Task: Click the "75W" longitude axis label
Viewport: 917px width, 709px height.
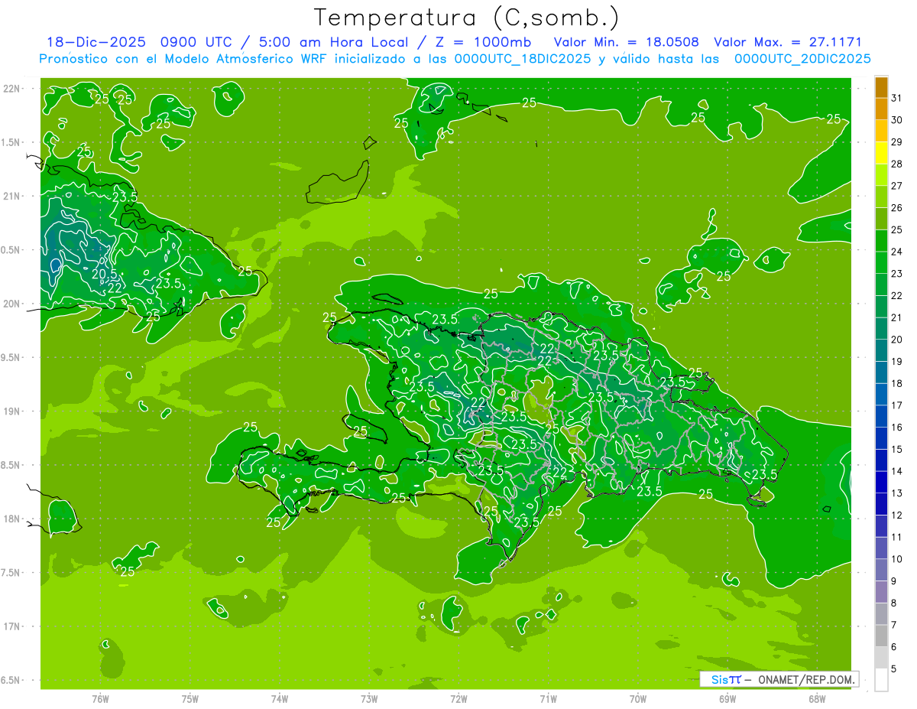Action: [x=190, y=698]
